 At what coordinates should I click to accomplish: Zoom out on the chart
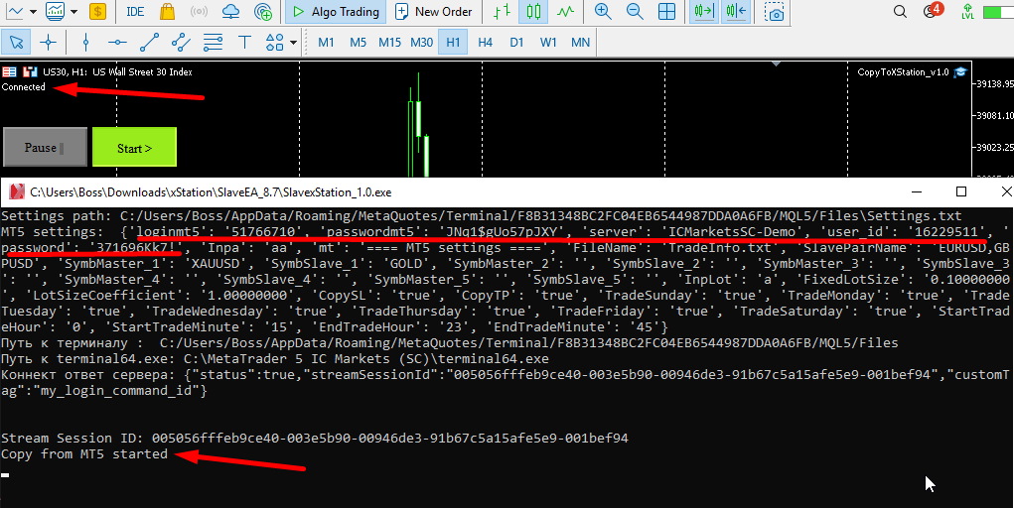point(635,11)
